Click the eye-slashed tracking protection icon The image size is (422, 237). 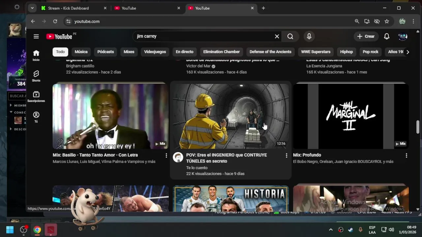(x=377, y=21)
